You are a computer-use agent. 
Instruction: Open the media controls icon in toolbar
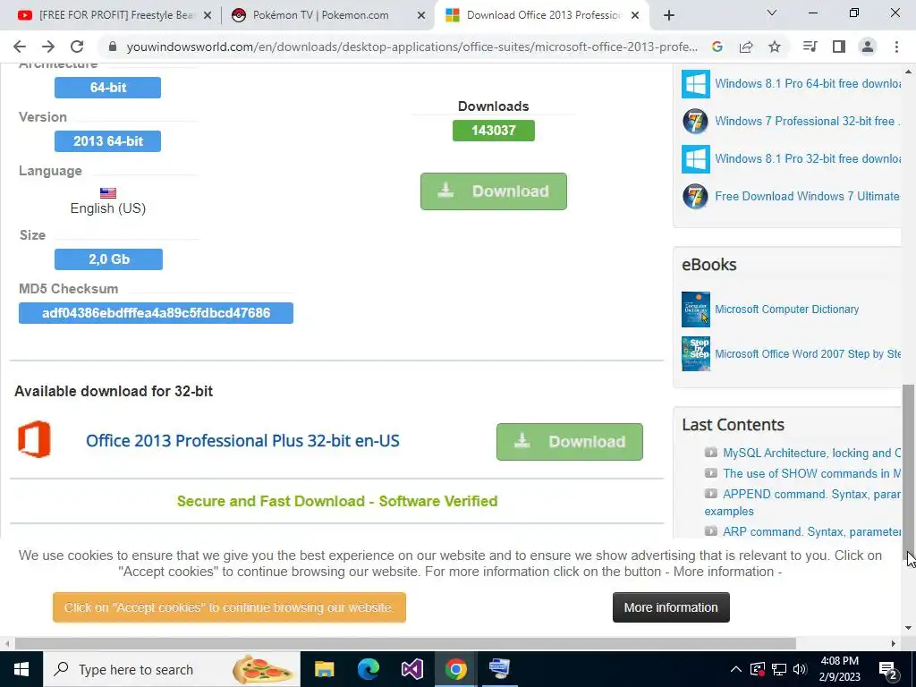(810, 47)
